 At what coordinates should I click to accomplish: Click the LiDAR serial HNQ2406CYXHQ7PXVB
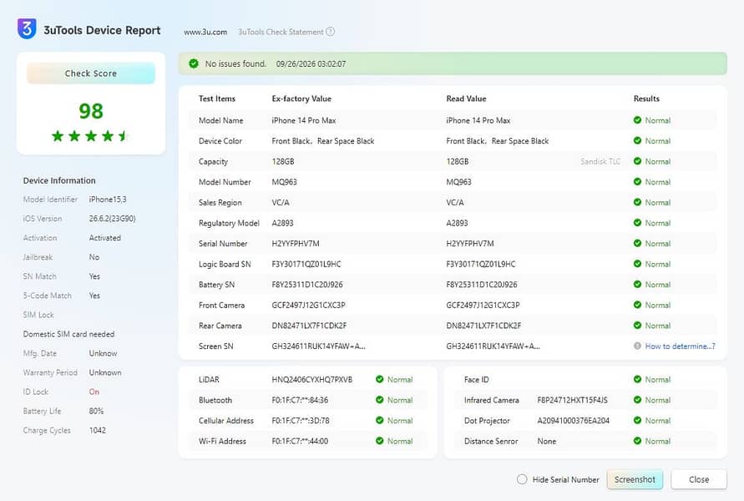click(x=312, y=380)
